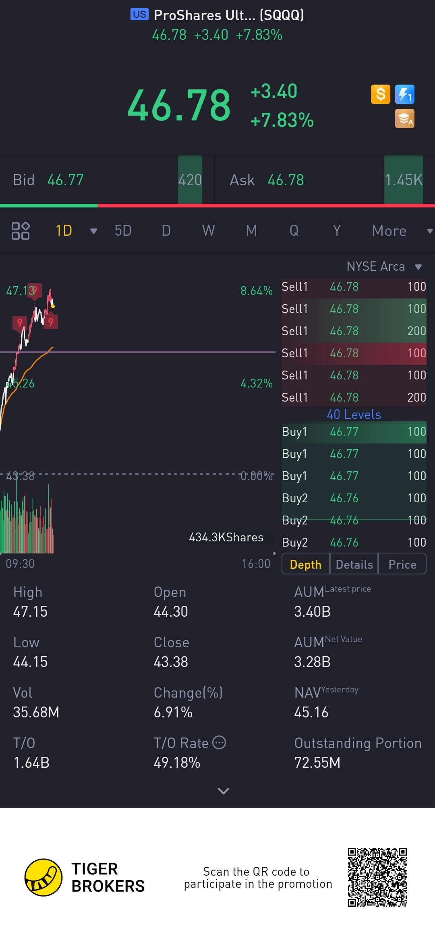Image resolution: width=435 pixels, height=947 pixels.
Task: Switch to the Q quarterly chart tab
Action: tap(294, 231)
